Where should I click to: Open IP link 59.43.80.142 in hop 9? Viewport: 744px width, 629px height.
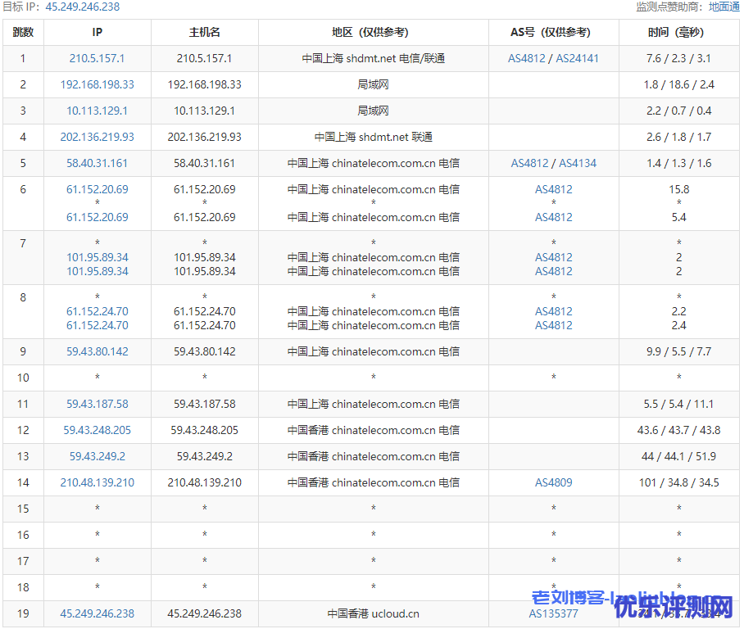point(98,352)
